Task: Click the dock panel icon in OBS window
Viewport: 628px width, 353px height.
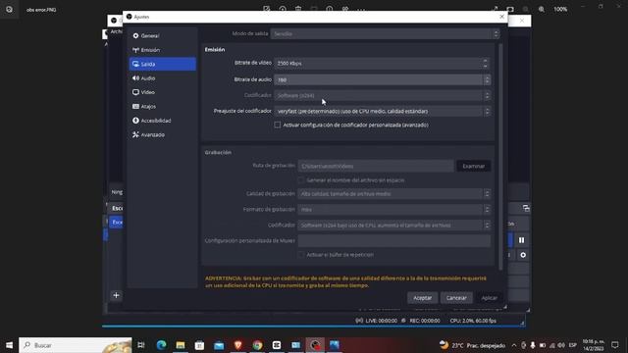Action: click(526, 208)
